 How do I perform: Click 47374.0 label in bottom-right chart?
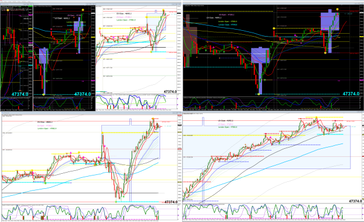point(355,201)
